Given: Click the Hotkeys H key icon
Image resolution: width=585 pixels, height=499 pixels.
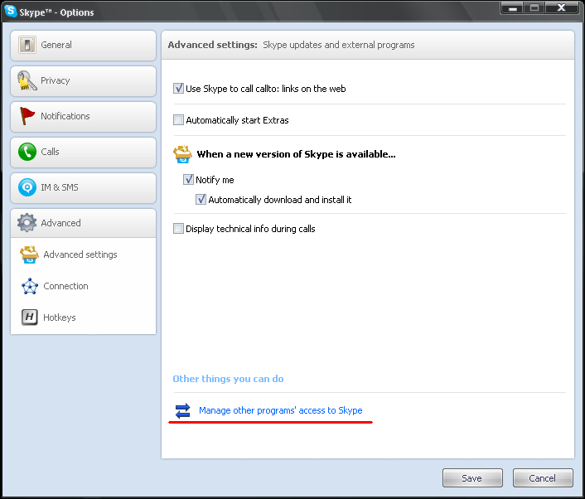Looking at the screenshot, I should tap(30, 317).
